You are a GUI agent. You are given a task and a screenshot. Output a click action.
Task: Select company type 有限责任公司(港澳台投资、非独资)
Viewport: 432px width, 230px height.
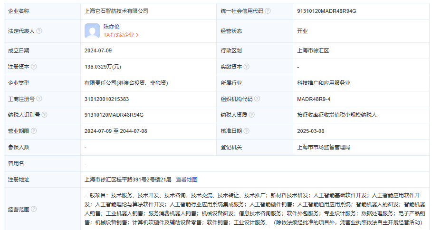126,83
